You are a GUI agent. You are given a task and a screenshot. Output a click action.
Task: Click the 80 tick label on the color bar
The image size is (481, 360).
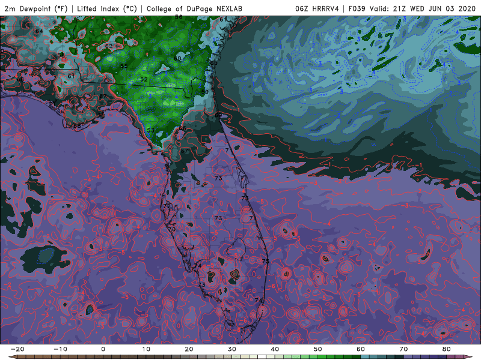tap(447, 349)
